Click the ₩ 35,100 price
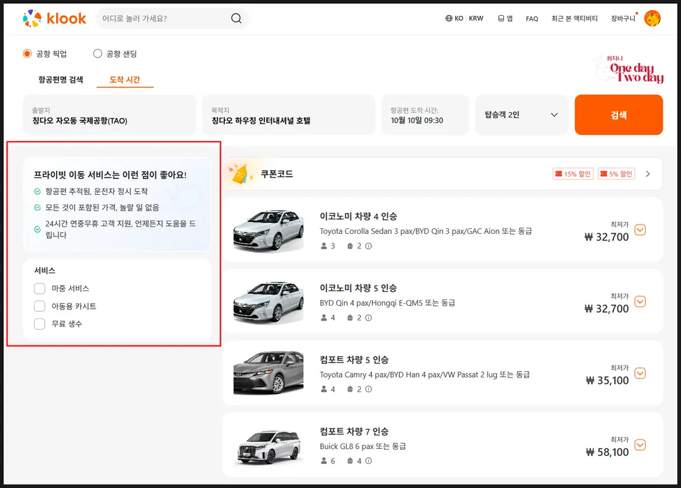This screenshot has width=681, height=488. point(607,381)
